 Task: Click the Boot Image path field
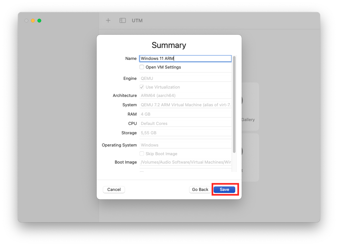[x=185, y=162]
